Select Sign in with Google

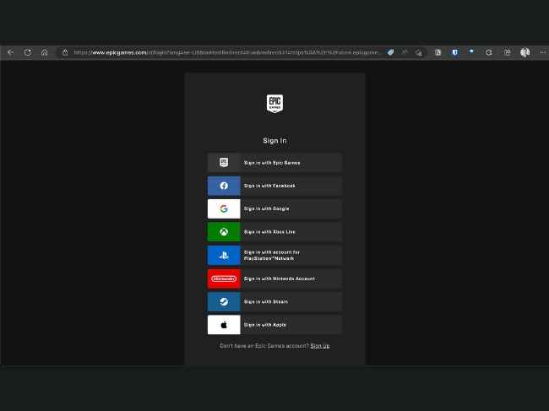tap(274, 208)
